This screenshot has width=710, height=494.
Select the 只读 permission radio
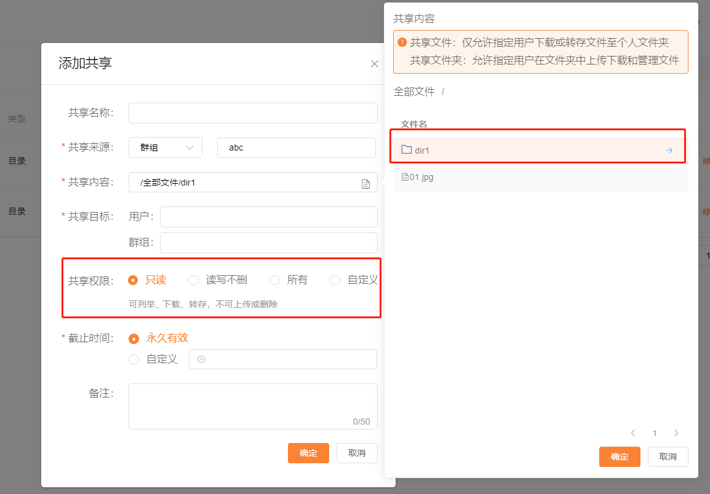[x=133, y=280]
